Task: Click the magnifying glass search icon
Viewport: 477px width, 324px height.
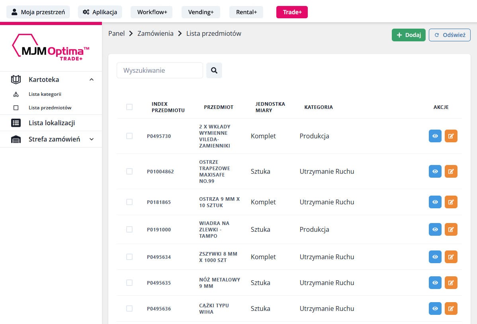Action: 214,70
